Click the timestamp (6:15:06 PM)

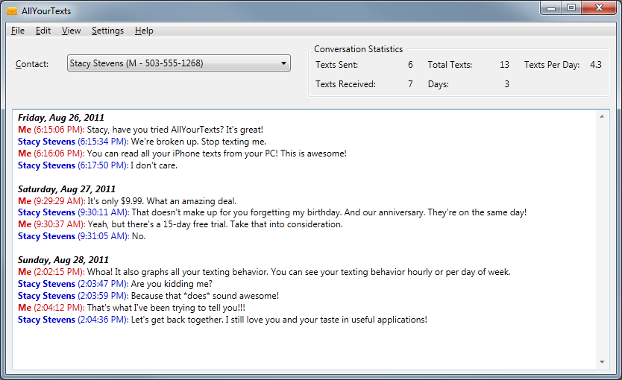pos(59,130)
